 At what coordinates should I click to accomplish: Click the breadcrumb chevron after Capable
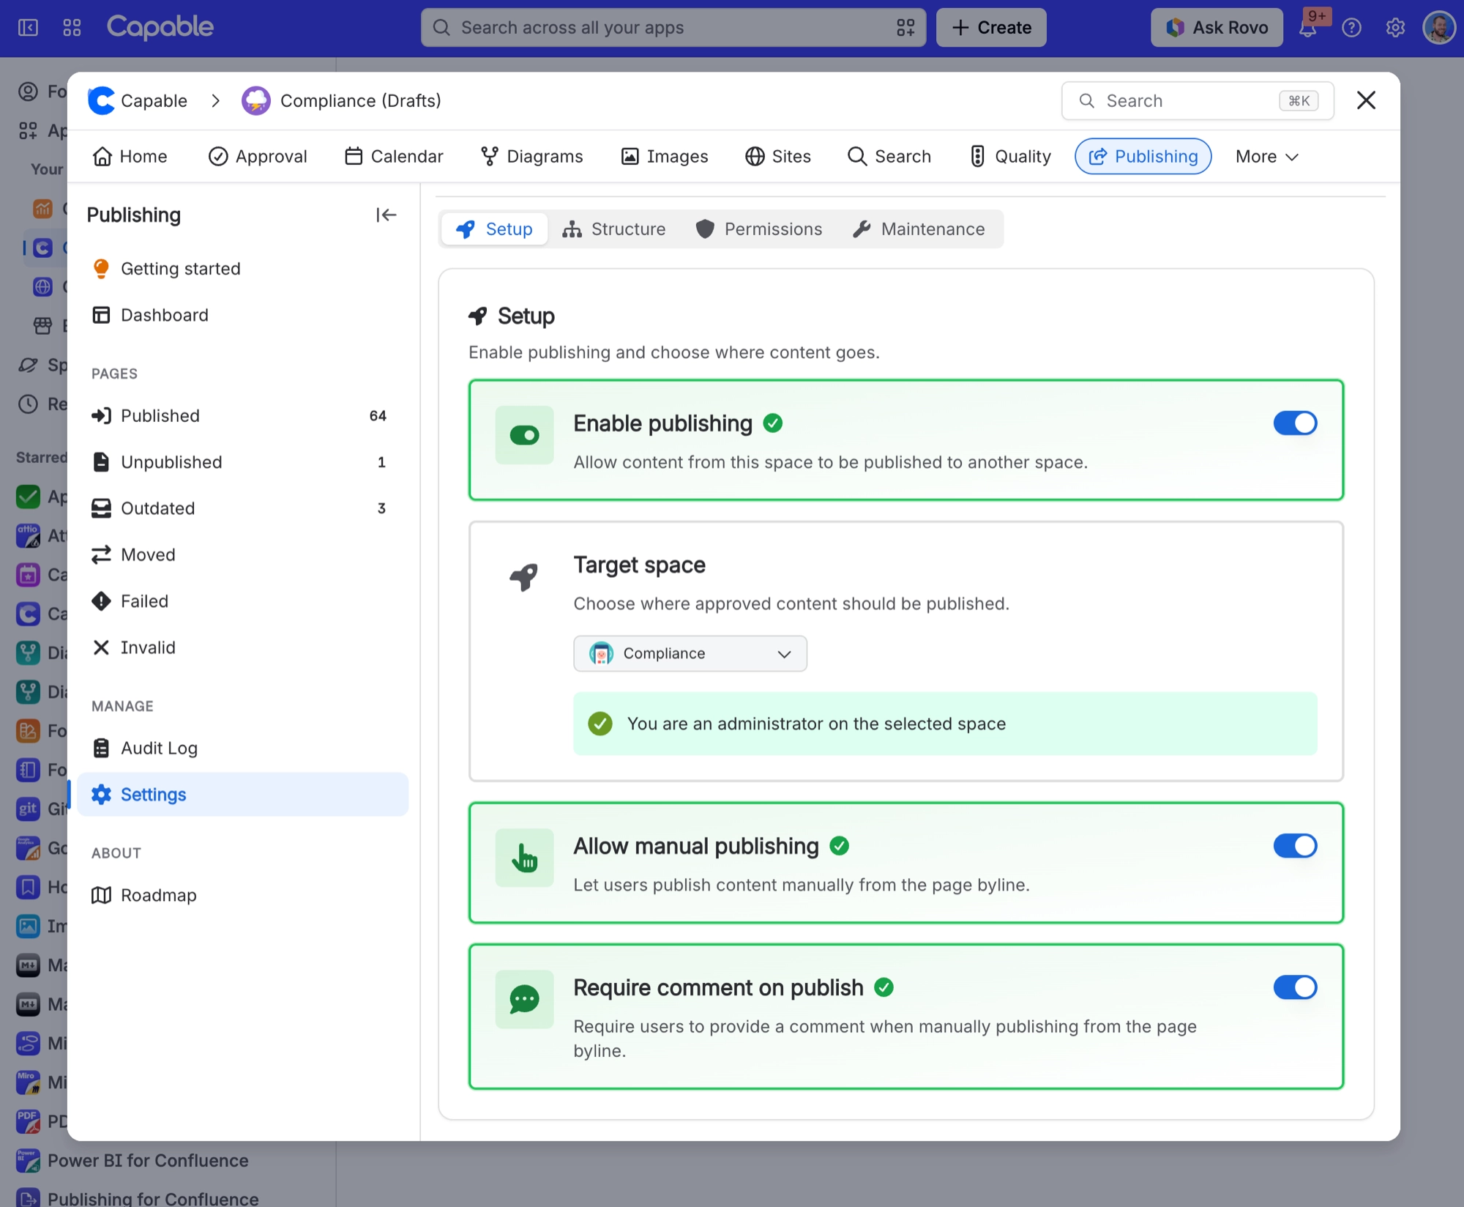tap(215, 100)
